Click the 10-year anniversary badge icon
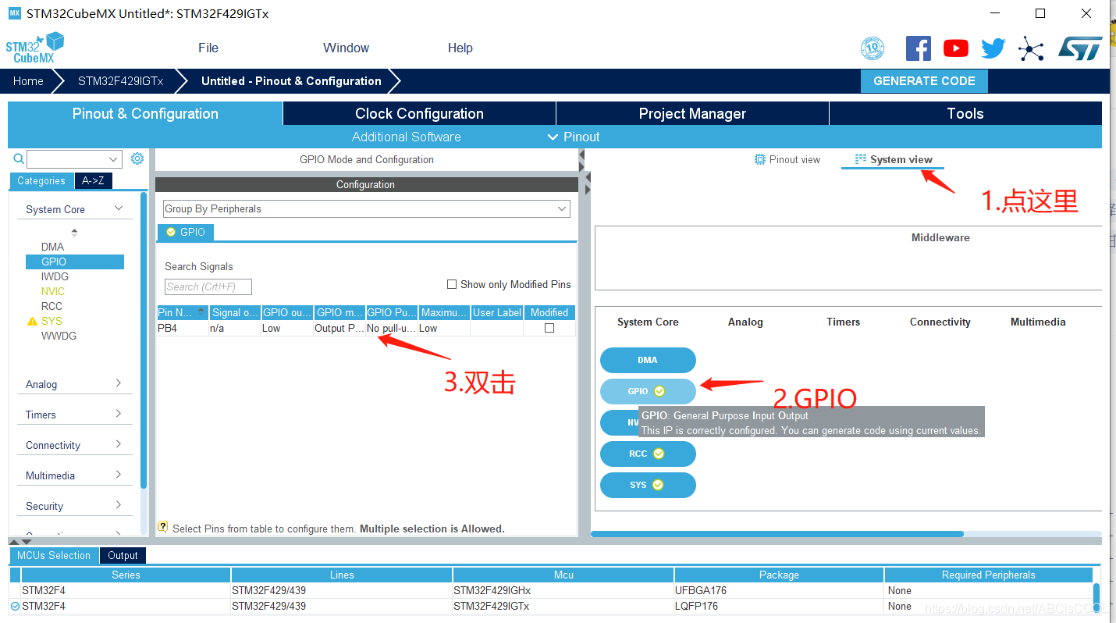This screenshot has height=623, width=1116. click(873, 48)
